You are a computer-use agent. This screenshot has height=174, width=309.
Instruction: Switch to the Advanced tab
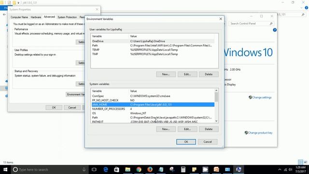point(49,17)
